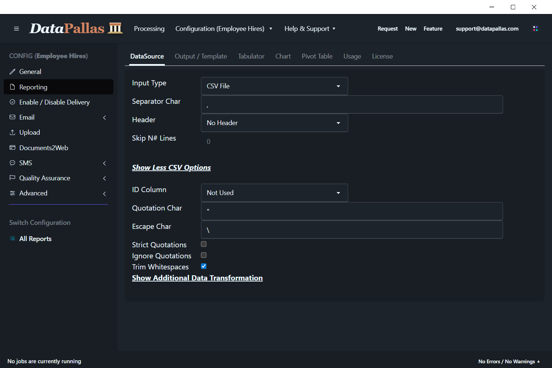Click the list icon beside All Reports
The width and height of the screenshot is (552, 368).
pos(13,238)
